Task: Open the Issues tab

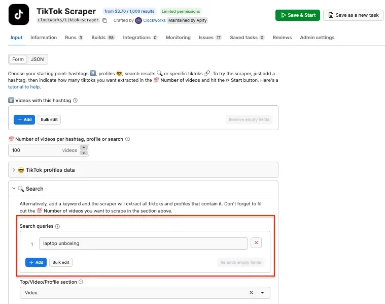Action: (210, 38)
